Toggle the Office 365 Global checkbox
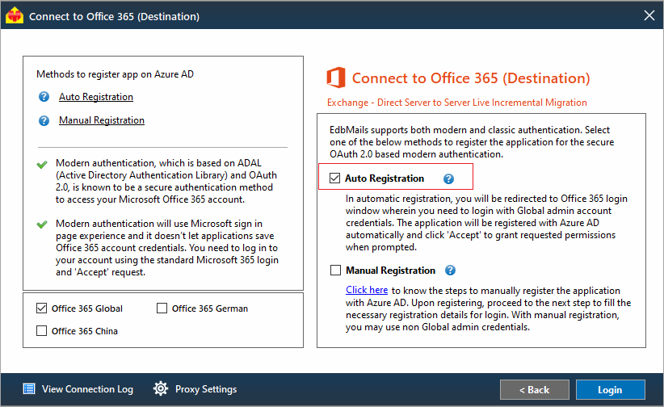 click(x=41, y=308)
